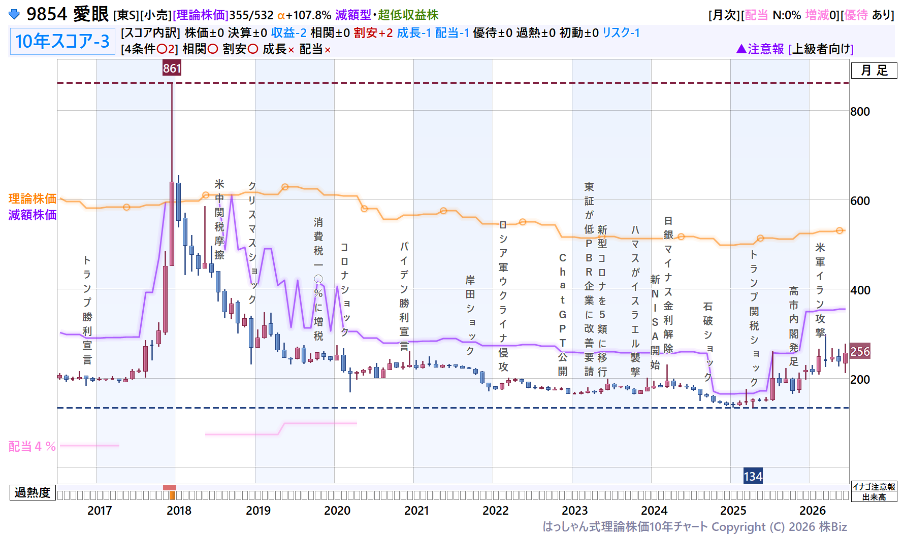Click the 2023 year axis label
This screenshot has height=535, width=904.
(575, 511)
